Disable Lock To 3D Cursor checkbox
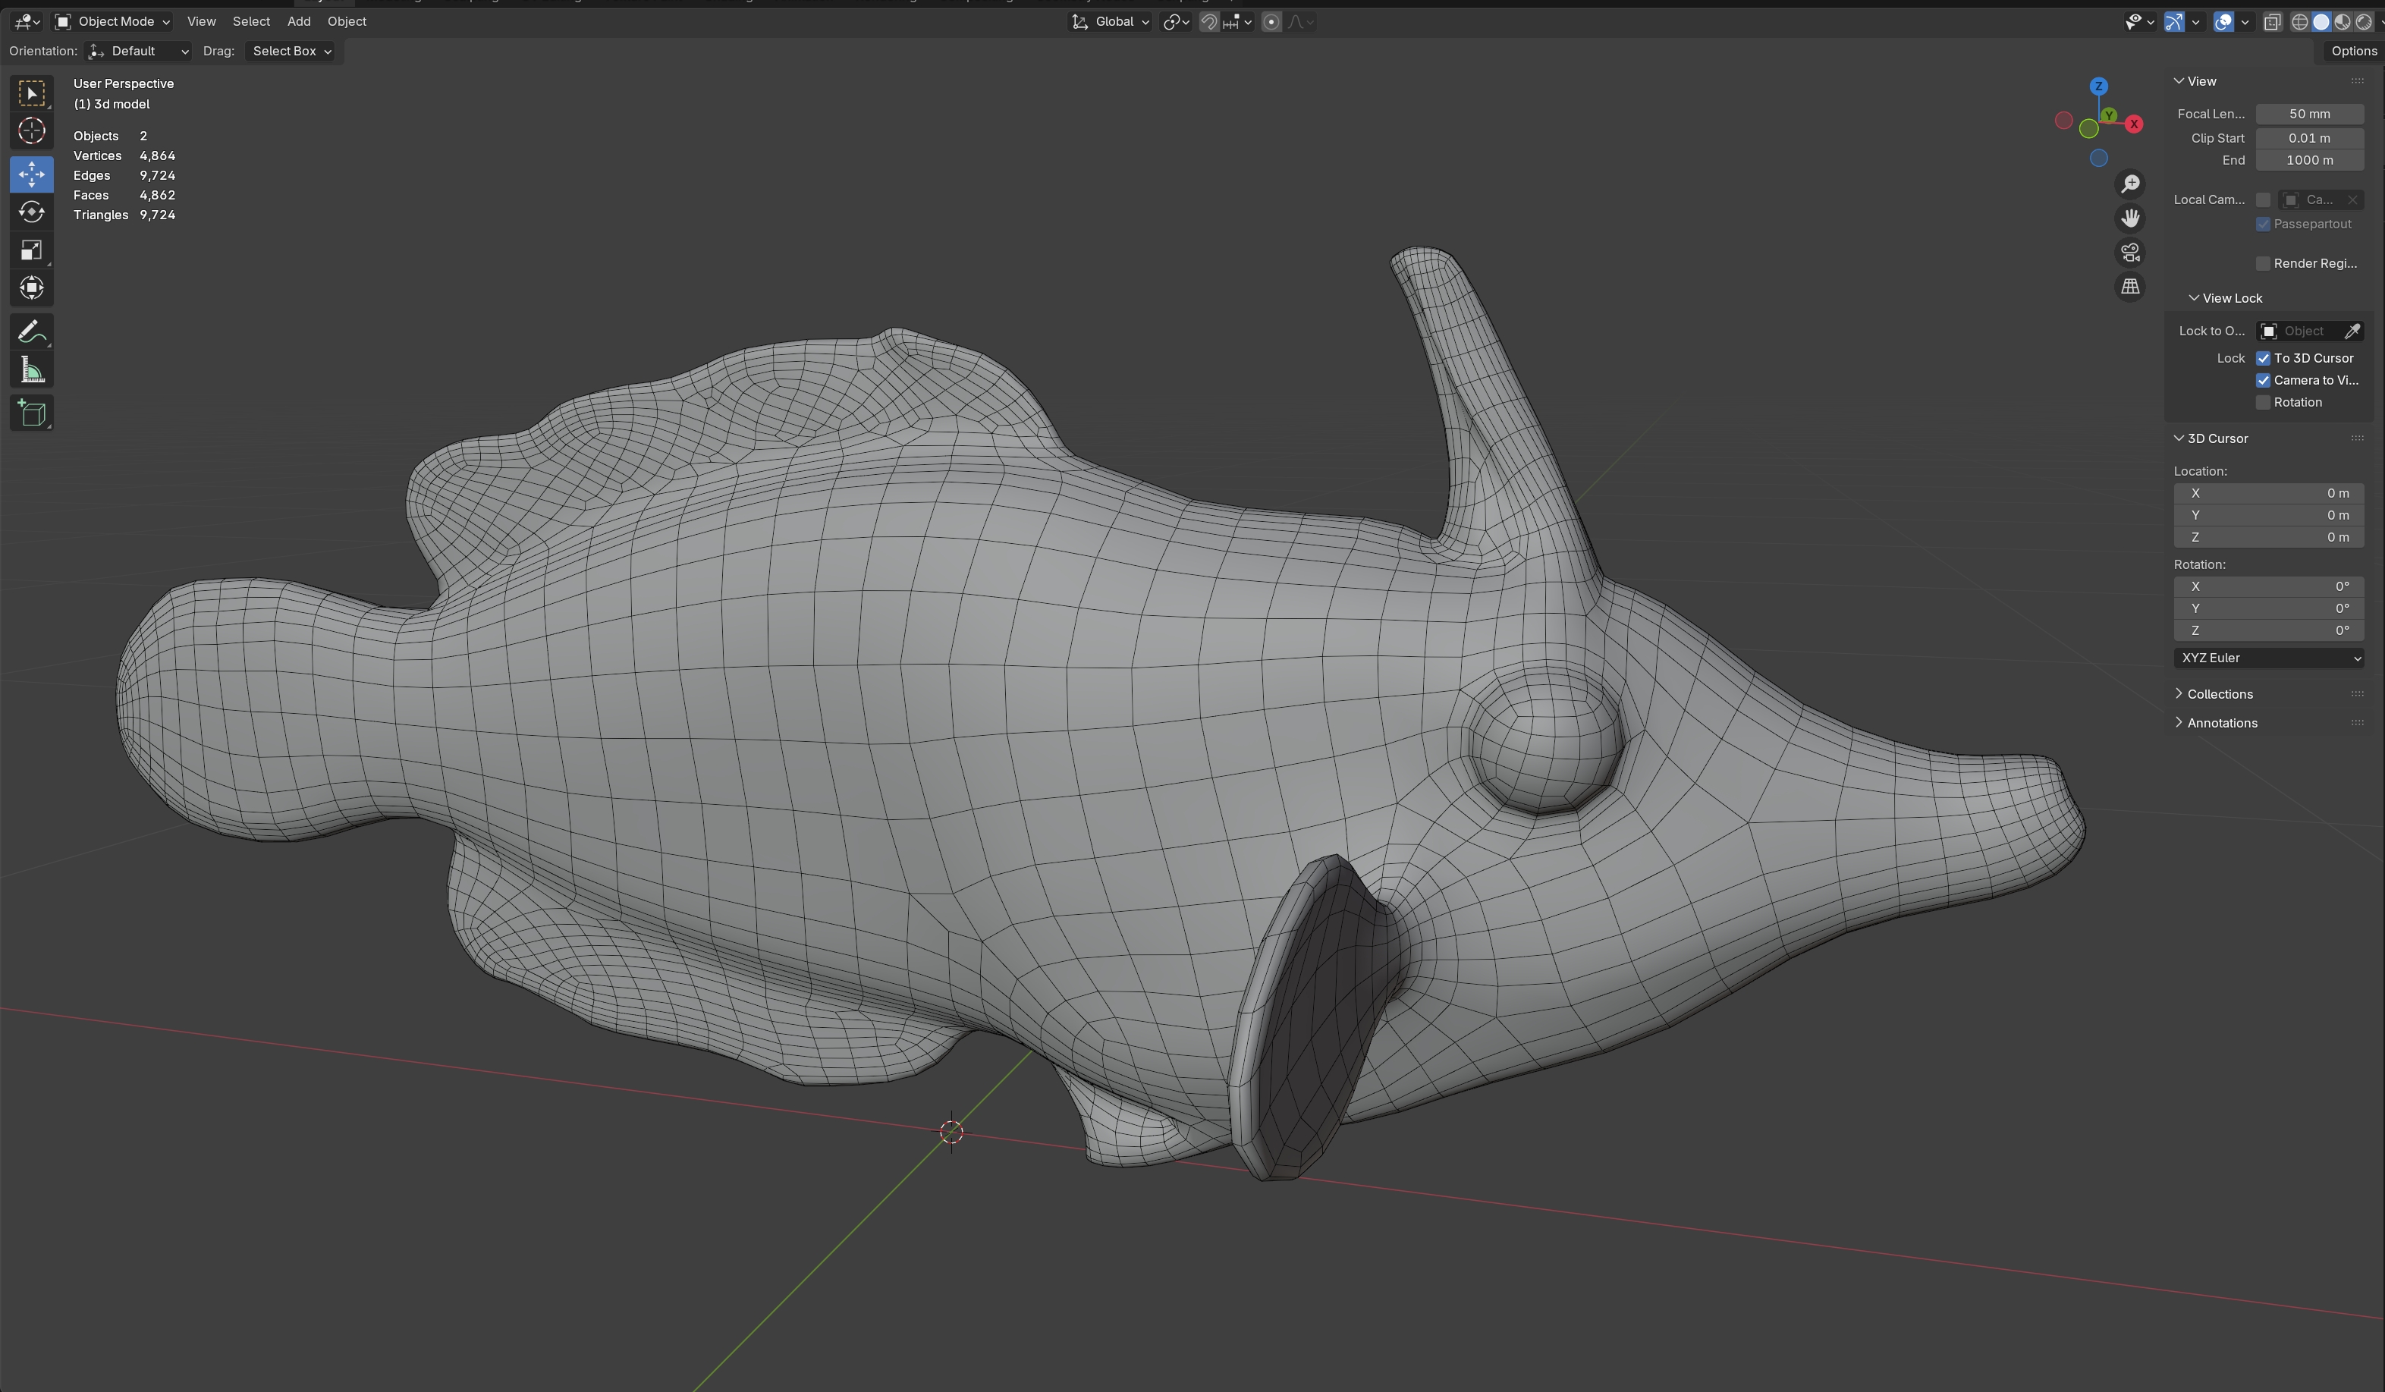 click(x=2263, y=358)
